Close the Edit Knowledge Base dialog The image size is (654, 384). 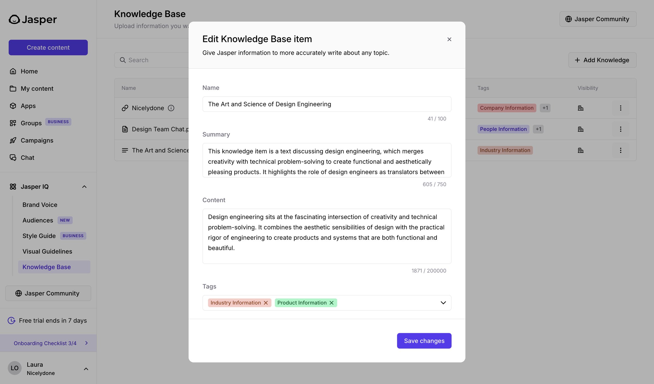pos(449,39)
